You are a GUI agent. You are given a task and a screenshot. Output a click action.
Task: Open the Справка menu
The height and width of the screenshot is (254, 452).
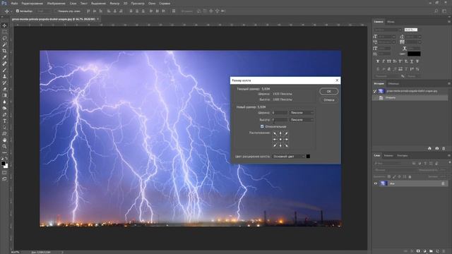[165, 4]
